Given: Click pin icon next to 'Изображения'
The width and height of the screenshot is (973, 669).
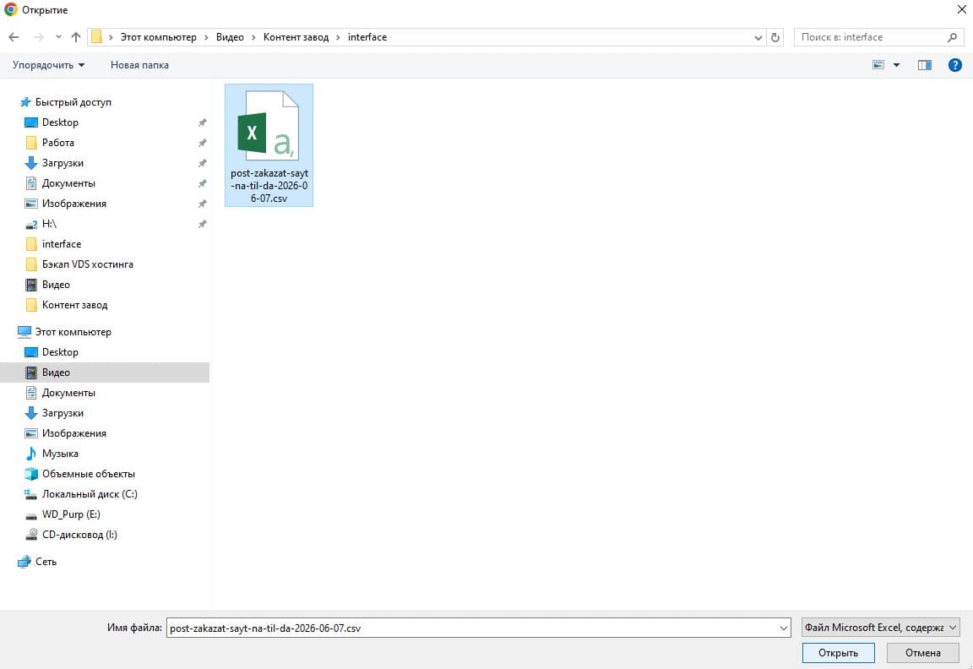Looking at the screenshot, I should pyautogui.click(x=203, y=204).
